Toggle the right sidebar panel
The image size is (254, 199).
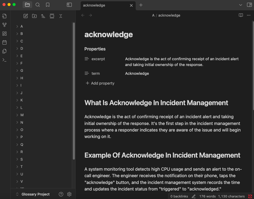(x=249, y=5)
